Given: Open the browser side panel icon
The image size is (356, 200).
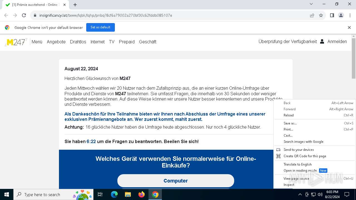Looking at the screenshot, I should [x=332, y=15].
